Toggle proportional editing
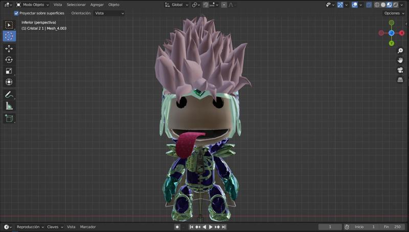Screen dimensions: 409x232 coord(224,5)
